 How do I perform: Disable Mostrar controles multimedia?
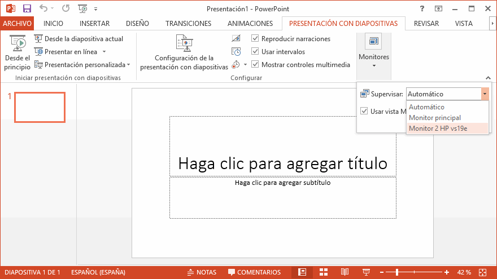pyautogui.click(x=255, y=65)
